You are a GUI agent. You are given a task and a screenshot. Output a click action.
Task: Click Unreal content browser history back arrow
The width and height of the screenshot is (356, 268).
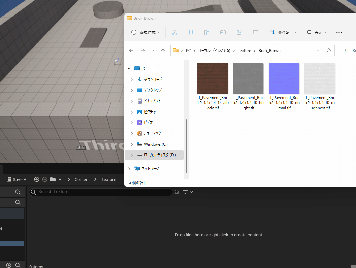(x=37, y=179)
